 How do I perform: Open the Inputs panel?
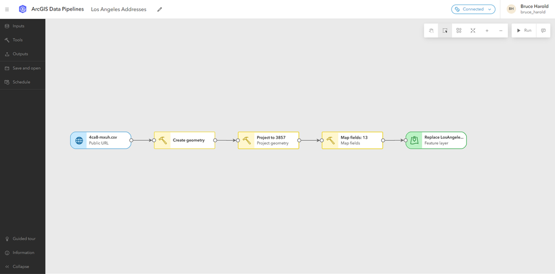[23, 26]
